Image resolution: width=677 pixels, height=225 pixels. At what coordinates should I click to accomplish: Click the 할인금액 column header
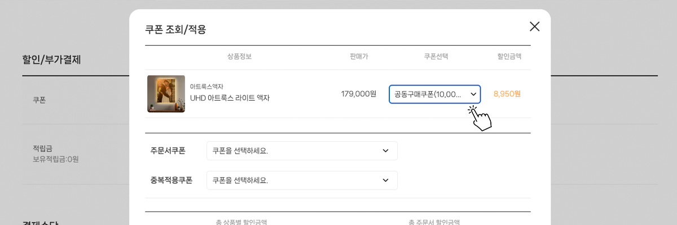(x=509, y=56)
